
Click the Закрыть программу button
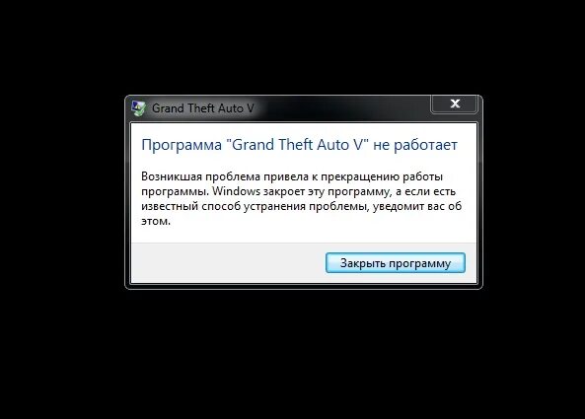click(396, 263)
